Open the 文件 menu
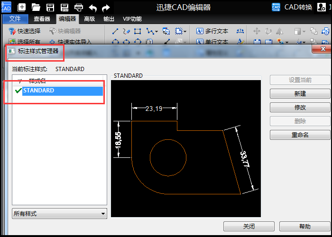 [15, 18]
